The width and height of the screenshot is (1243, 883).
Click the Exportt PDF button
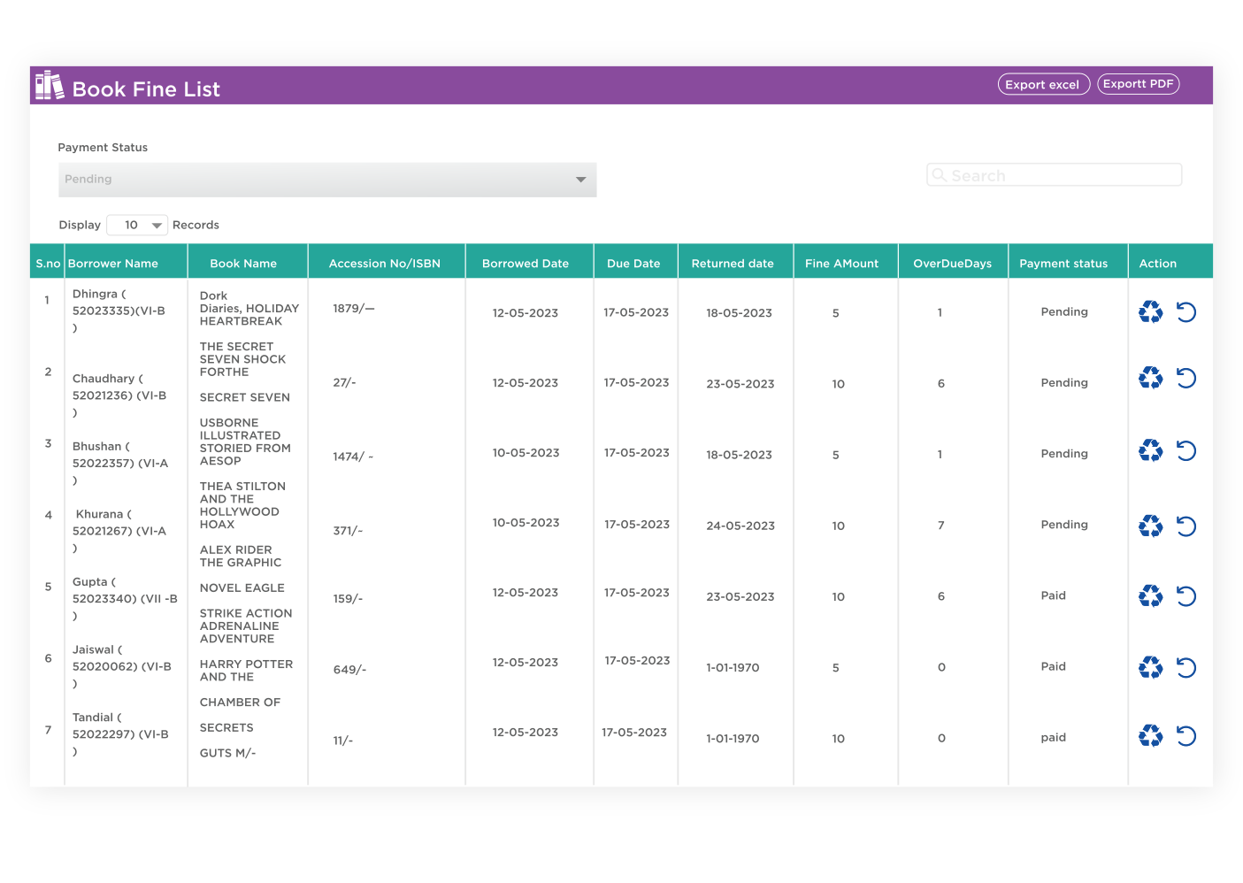click(x=1138, y=84)
